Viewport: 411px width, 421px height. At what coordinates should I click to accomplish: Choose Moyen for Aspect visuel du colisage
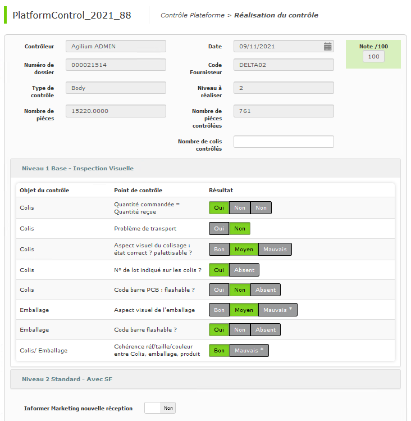pyautogui.click(x=244, y=249)
